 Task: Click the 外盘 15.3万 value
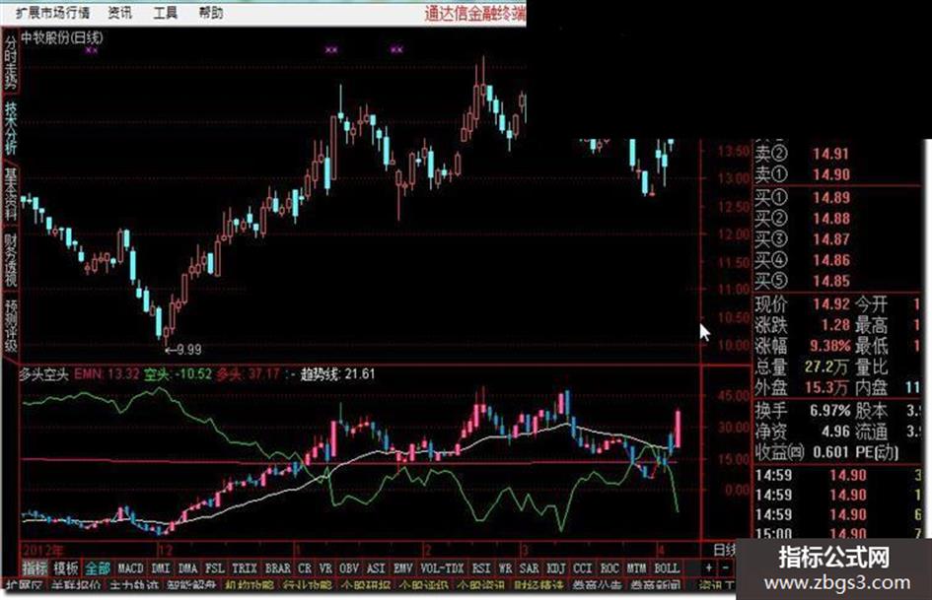(826, 387)
